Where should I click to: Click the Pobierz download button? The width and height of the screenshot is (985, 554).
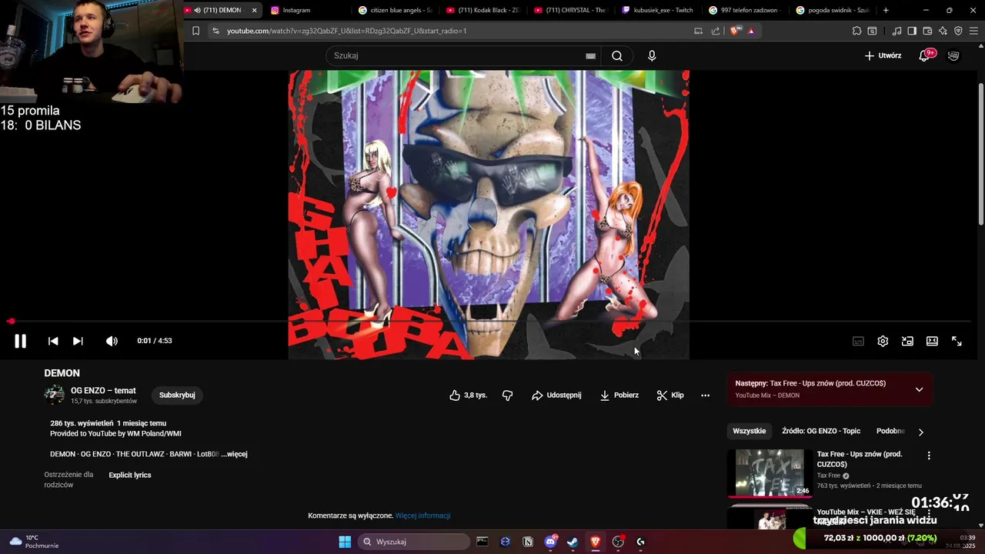click(619, 395)
